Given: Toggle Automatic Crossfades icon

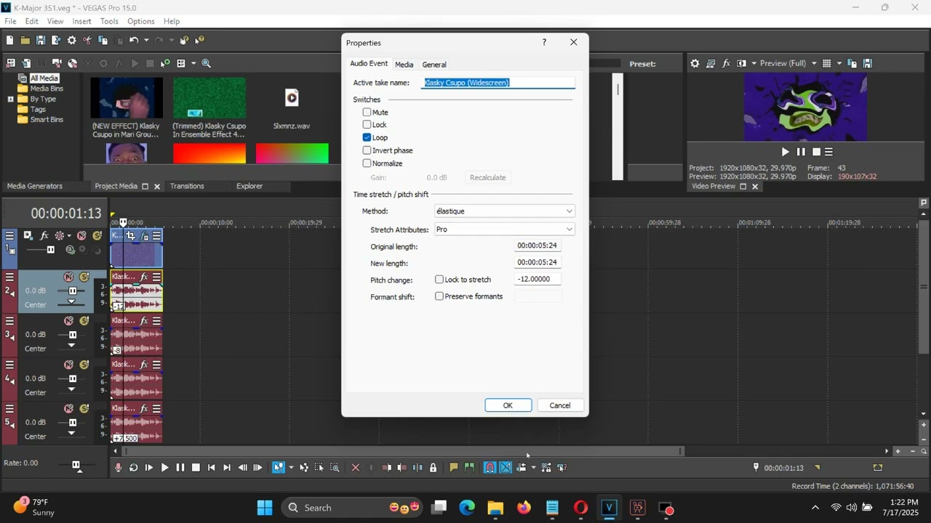Looking at the screenshot, I should (506, 468).
